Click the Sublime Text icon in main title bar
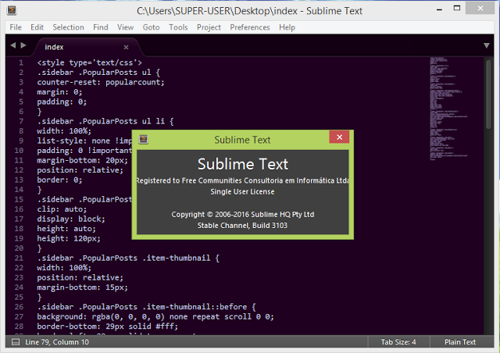The width and height of the screenshot is (500, 353). (x=12, y=10)
